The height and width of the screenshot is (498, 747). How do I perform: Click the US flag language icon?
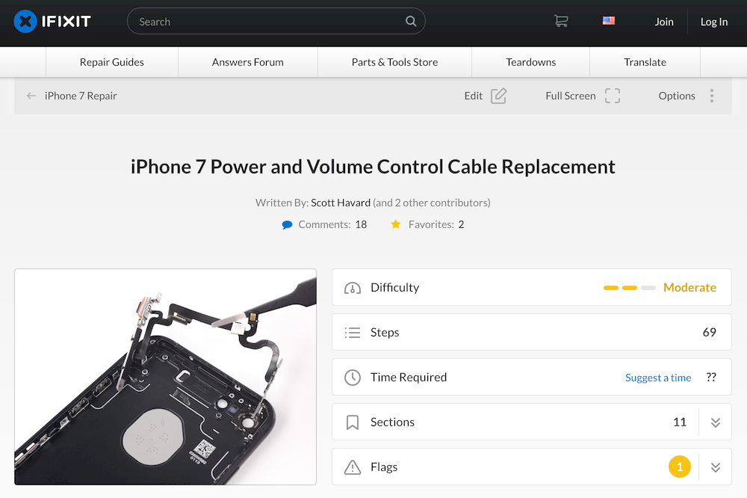pos(608,20)
